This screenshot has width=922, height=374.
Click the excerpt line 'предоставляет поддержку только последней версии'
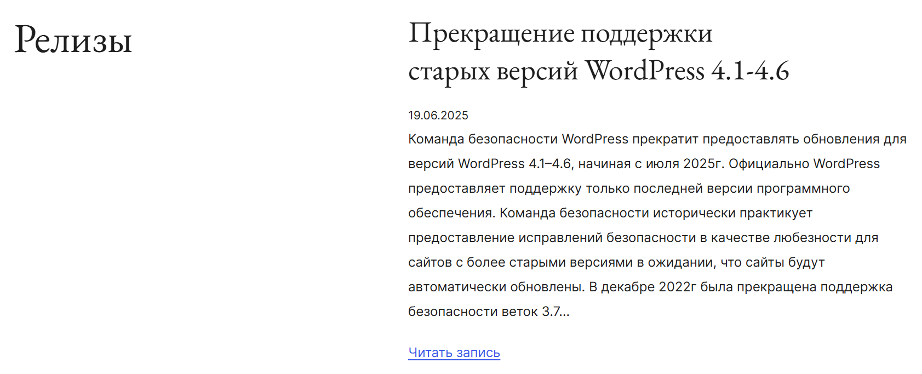pyautogui.click(x=629, y=188)
